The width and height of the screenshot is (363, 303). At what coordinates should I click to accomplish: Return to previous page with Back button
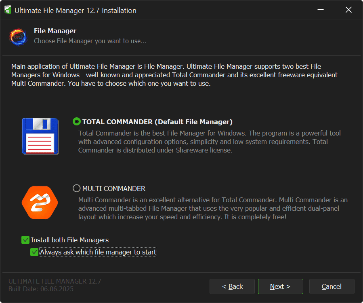coord(232,286)
